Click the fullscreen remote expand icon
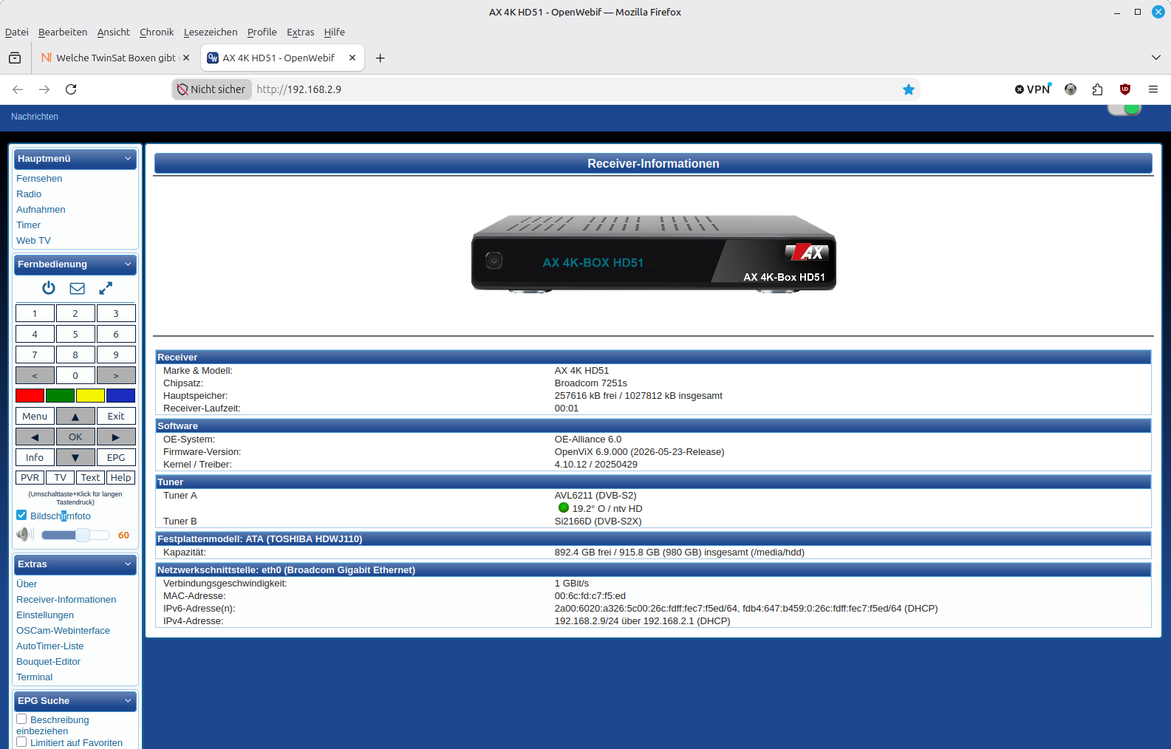Viewport: 1171px width, 749px height. [106, 288]
